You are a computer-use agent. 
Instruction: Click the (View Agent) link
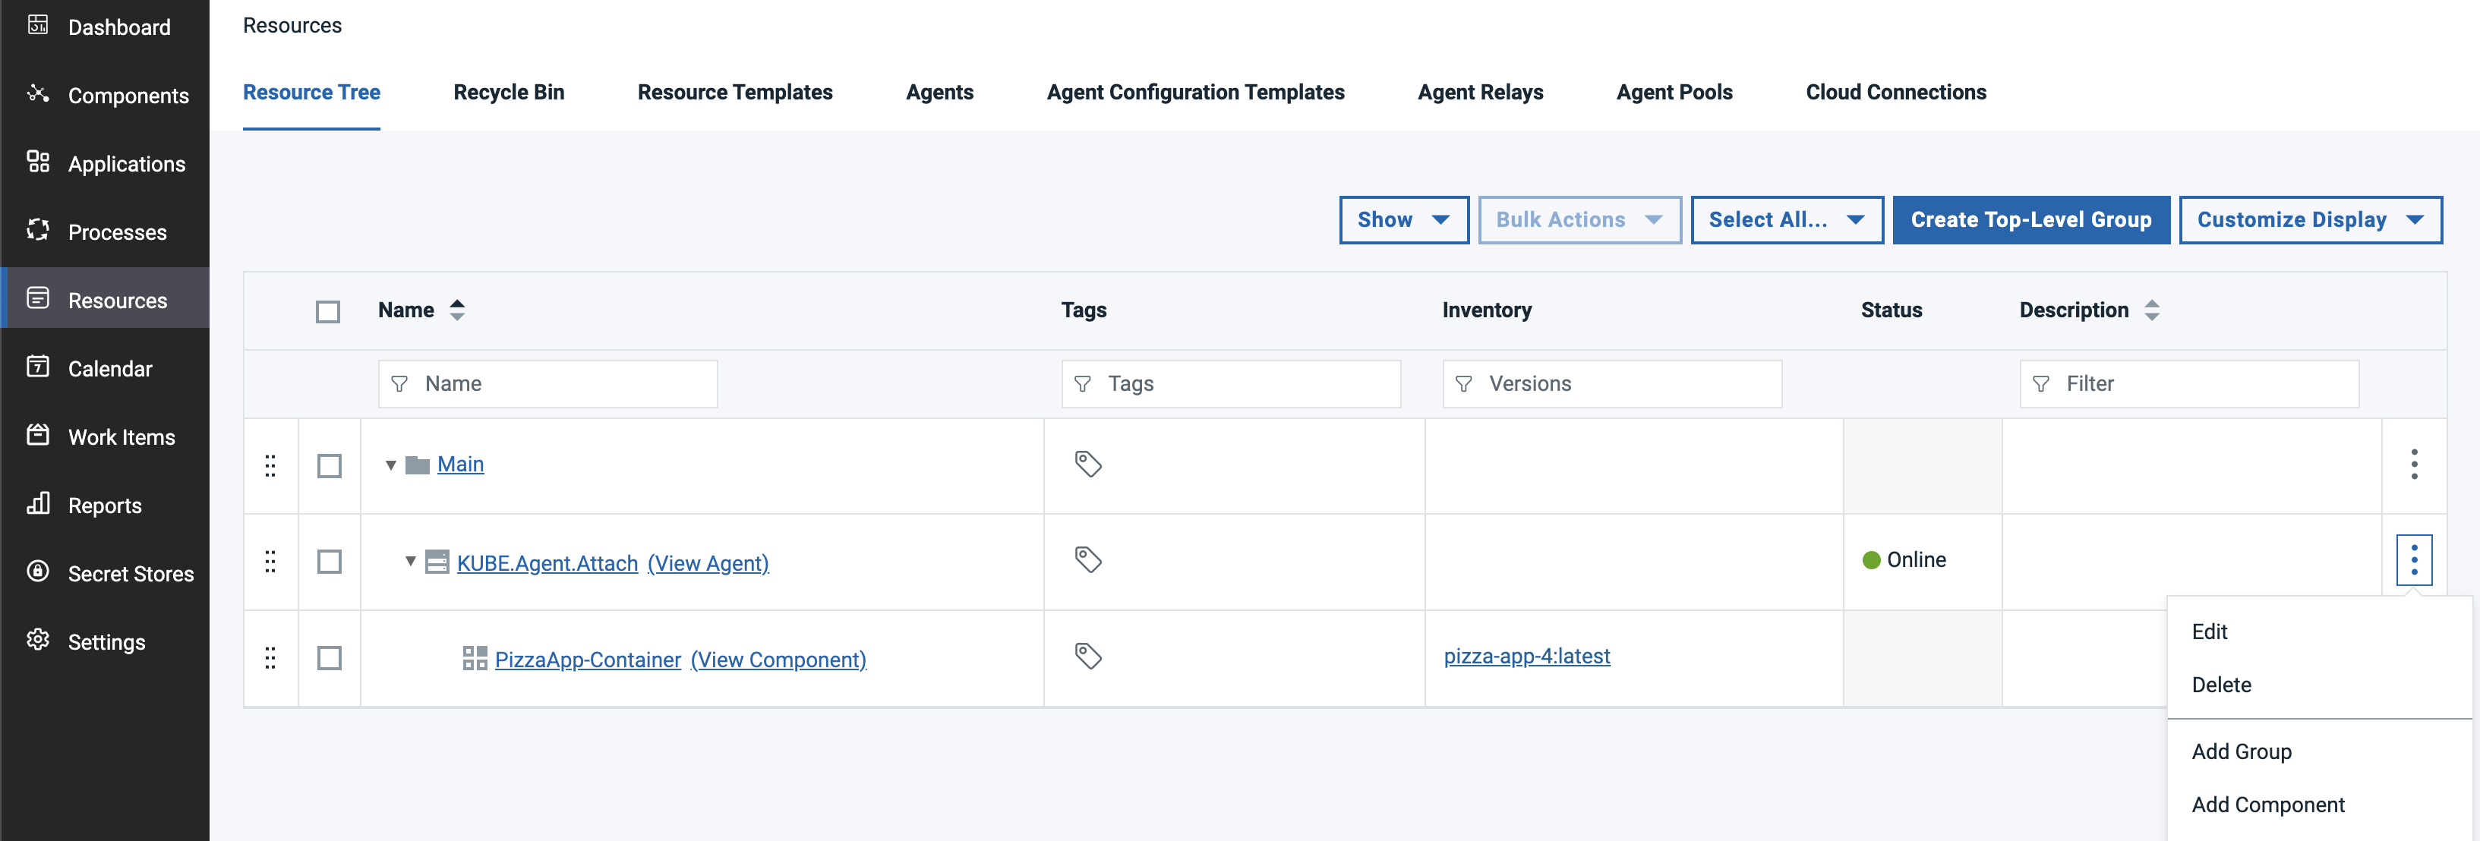click(x=708, y=563)
